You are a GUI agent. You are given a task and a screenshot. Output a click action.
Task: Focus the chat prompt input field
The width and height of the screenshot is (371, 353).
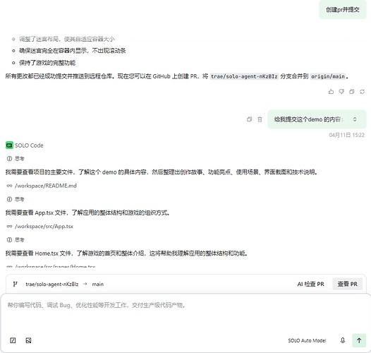click(185, 313)
